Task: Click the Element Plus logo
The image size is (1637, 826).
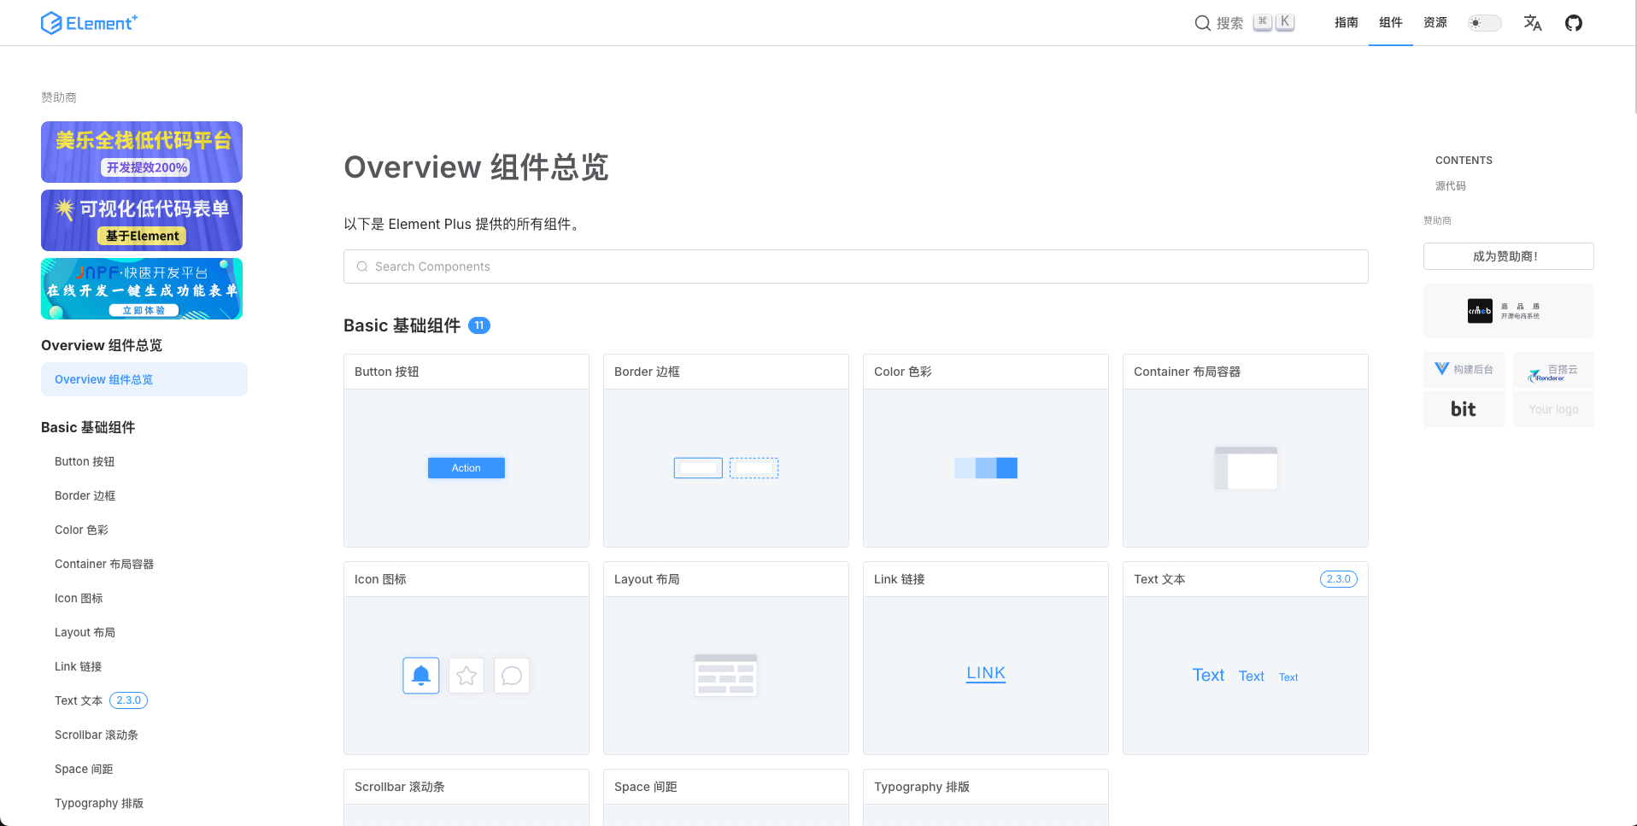Action: pos(89,23)
